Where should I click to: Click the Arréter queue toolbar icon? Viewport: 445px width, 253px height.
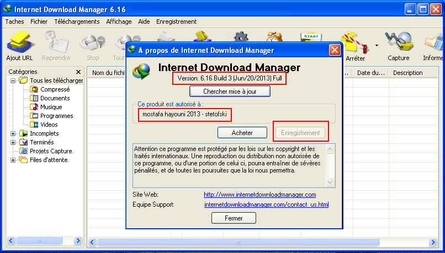pyautogui.click(x=355, y=43)
